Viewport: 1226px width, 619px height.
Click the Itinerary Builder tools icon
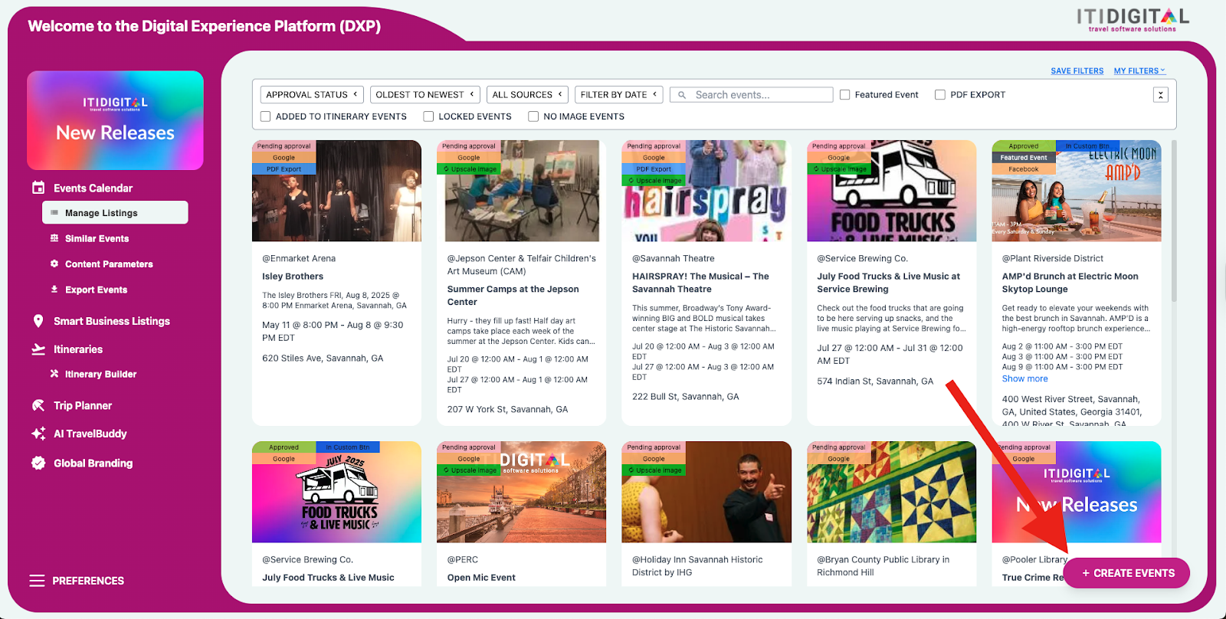[54, 374]
